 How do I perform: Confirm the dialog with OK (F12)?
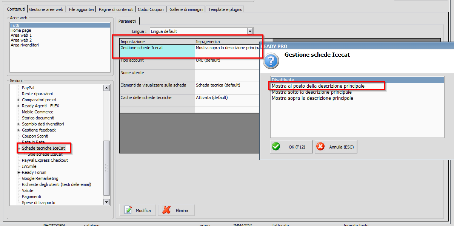[291, 147]
